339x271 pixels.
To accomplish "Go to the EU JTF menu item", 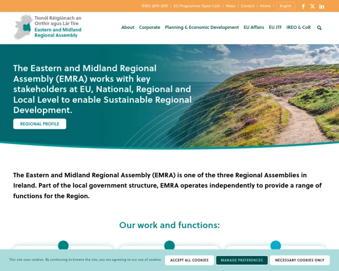I will point(275,27).
